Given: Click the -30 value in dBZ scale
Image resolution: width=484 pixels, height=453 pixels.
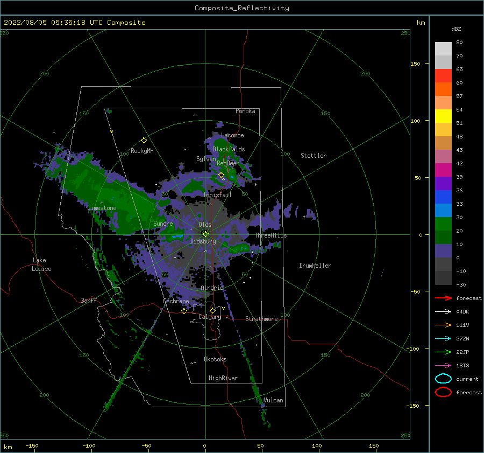Looking at the screenshot, I should click(461, 284).
